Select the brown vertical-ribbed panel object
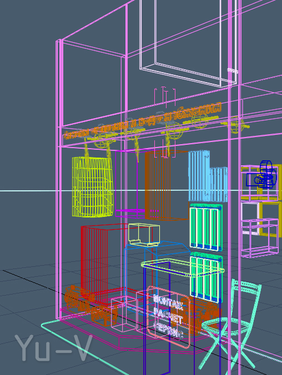 166,185
